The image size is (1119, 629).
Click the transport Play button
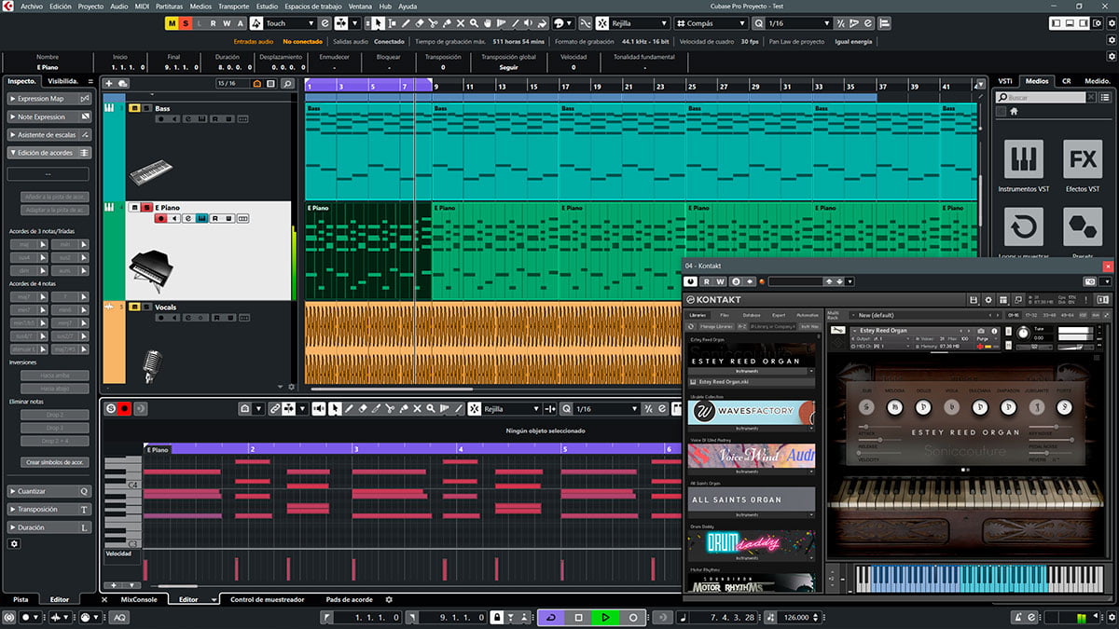pos(605,617)
